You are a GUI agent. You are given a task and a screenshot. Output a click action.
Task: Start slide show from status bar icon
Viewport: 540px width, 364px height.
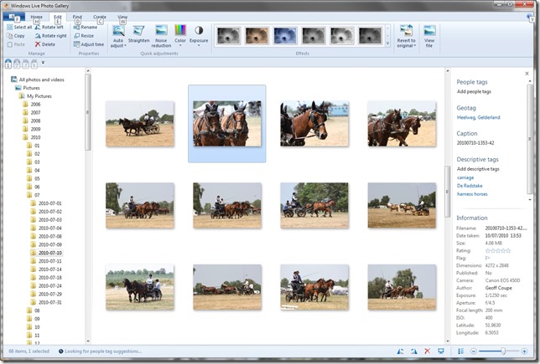click(x=441, y=351)
